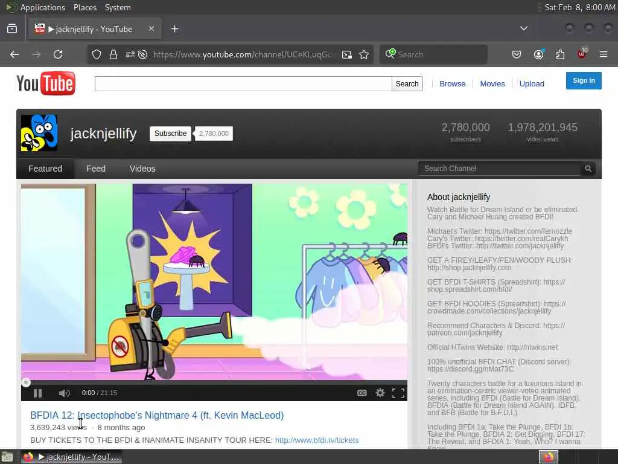The image size is (618, 464).
Task: Click the YouTube search input field
Action: point(243,83)
